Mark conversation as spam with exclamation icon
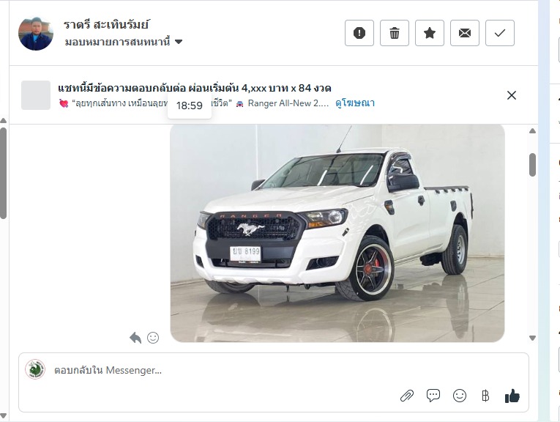The height and width of the screenshot is (422, 560). coord(359,33)
